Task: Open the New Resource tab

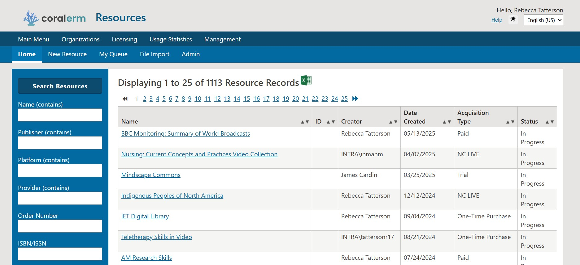Action: pyautogui.click(x=67, y=54)
